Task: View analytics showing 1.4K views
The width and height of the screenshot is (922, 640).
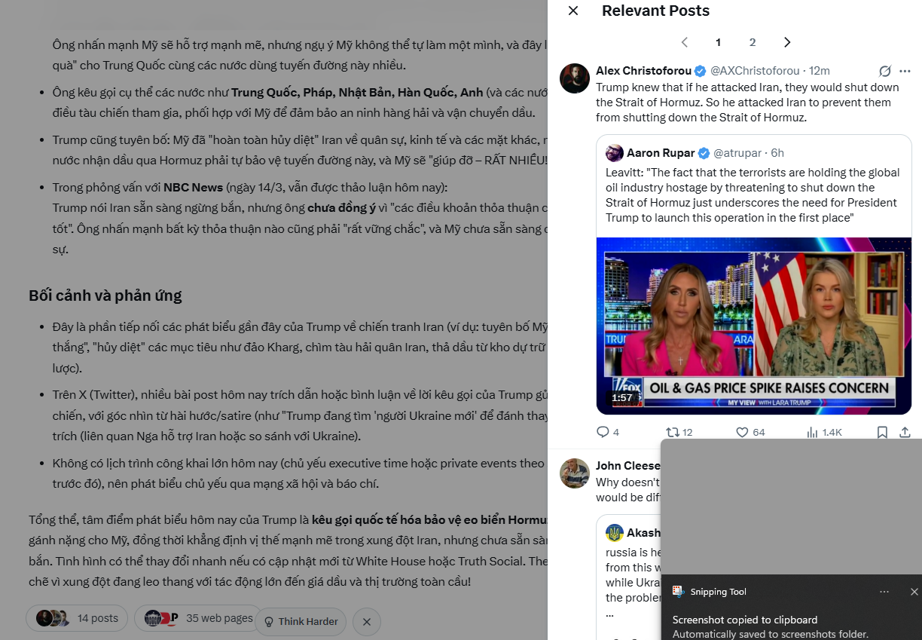Action: 824,432
